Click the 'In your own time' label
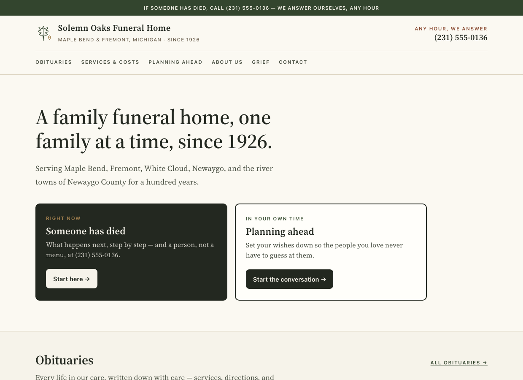The height and width of the screenshot is (380, 523). tap(275, 219)
